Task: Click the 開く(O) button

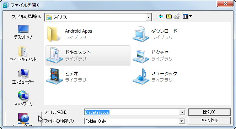Action: pyautogui.click(x=209, y=112)
